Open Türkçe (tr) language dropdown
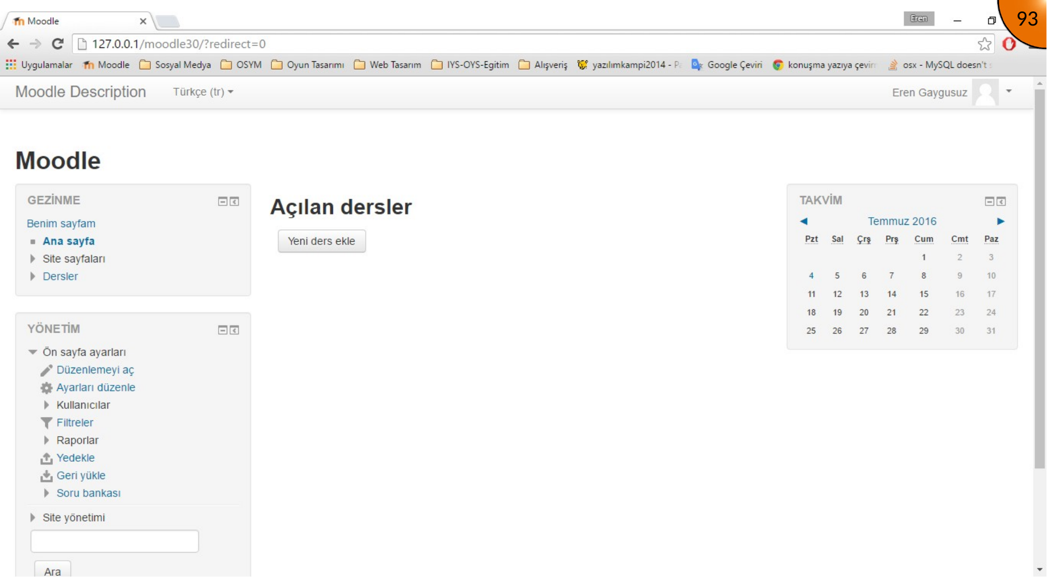Screen dimensions: 1047x588 pos(203,92)
